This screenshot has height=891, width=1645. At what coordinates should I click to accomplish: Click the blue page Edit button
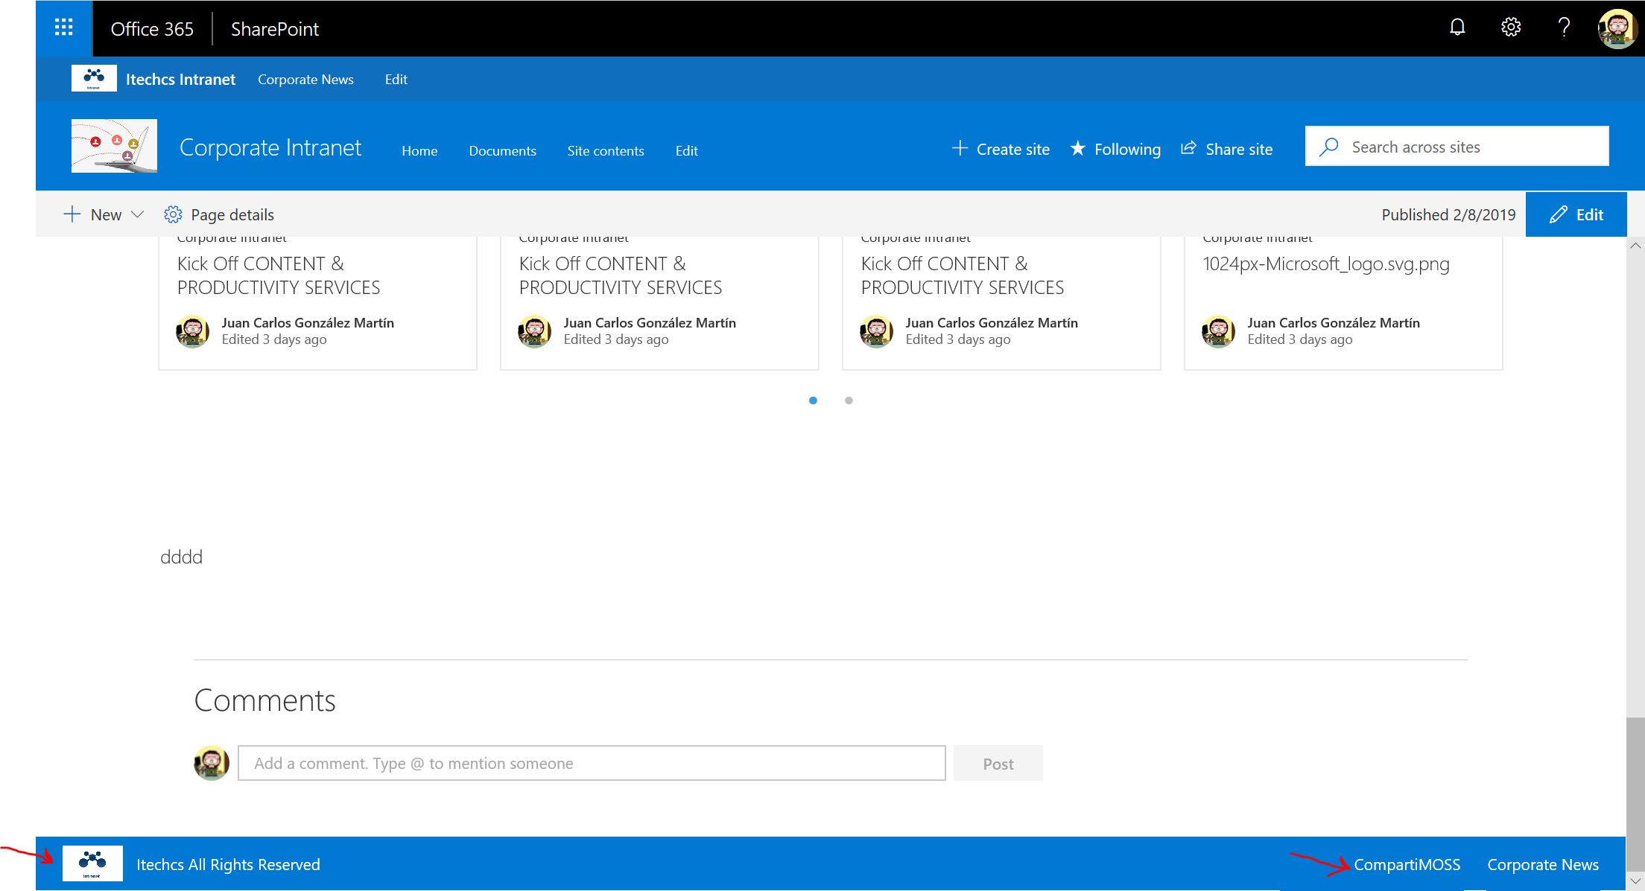(x=1576, y=215)
